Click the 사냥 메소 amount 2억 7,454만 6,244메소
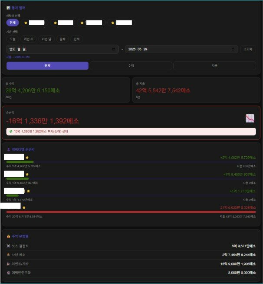 (239, 255)
